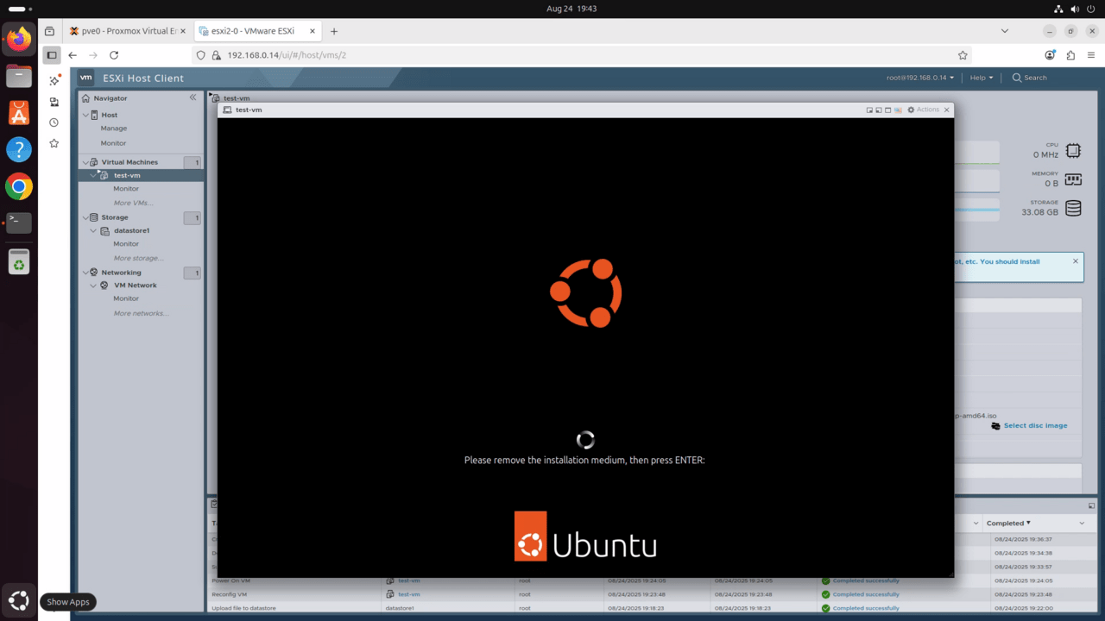Image resolution: width=1105 pixels, height=621 pixels.
Task: Open Firefox View icon in tab strip
Action: (50, 31)
